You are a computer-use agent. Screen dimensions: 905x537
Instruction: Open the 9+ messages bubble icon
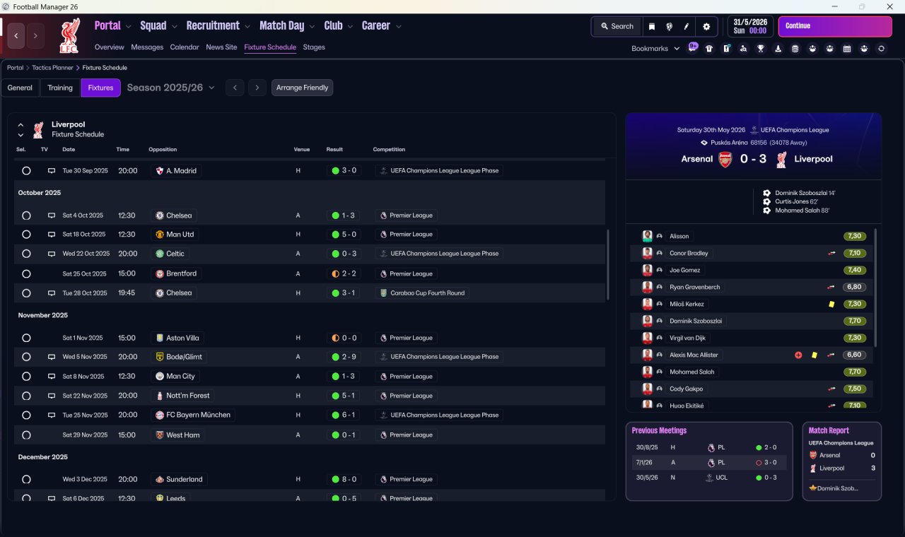[693, 47]
